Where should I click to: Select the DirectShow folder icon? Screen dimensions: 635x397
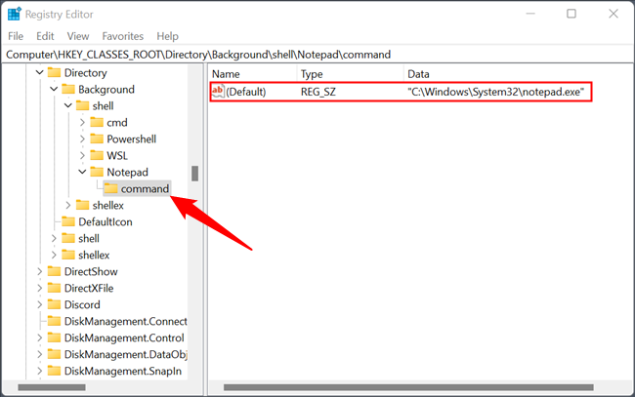point(54,272)
